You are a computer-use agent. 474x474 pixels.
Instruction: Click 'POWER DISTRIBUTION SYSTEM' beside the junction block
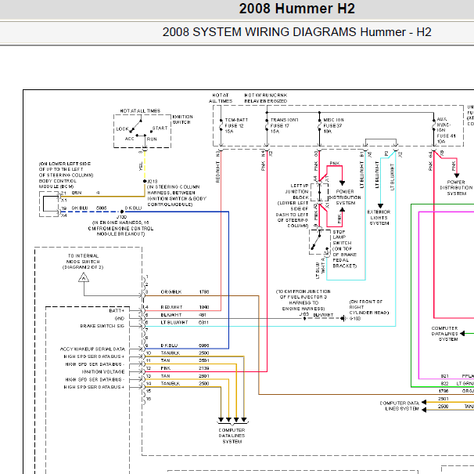pos(345,197)
